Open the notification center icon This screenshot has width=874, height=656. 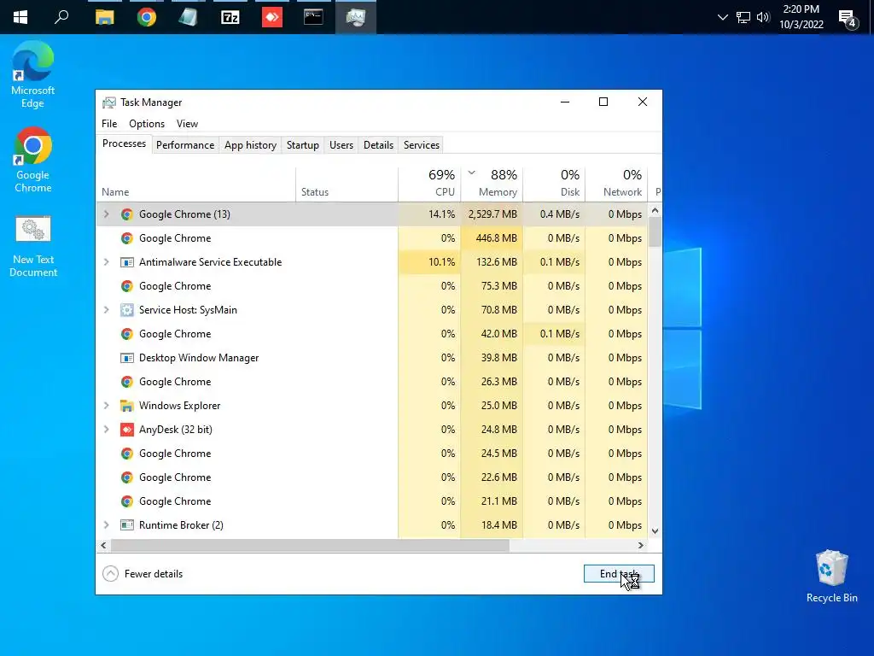(848, 19)
